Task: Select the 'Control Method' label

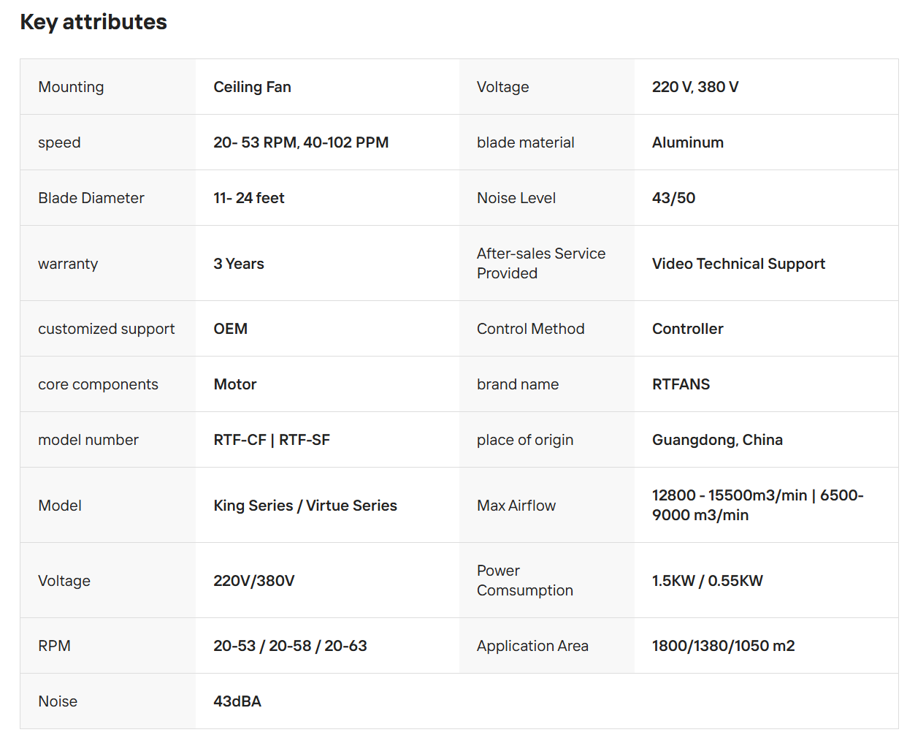Action: click(530, 329)
